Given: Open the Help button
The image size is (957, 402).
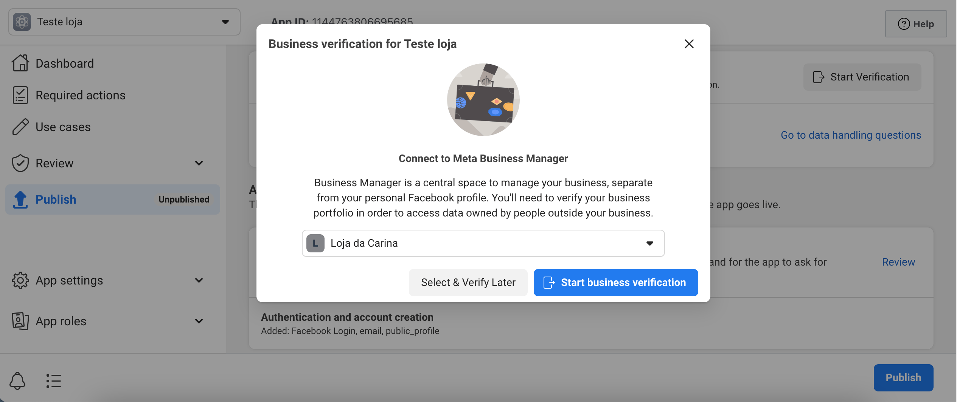Looking at the screenshot, I should click(x=916, y=24).
